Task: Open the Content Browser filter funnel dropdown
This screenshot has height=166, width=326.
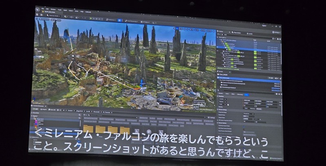Action: (x=85, y=115)
